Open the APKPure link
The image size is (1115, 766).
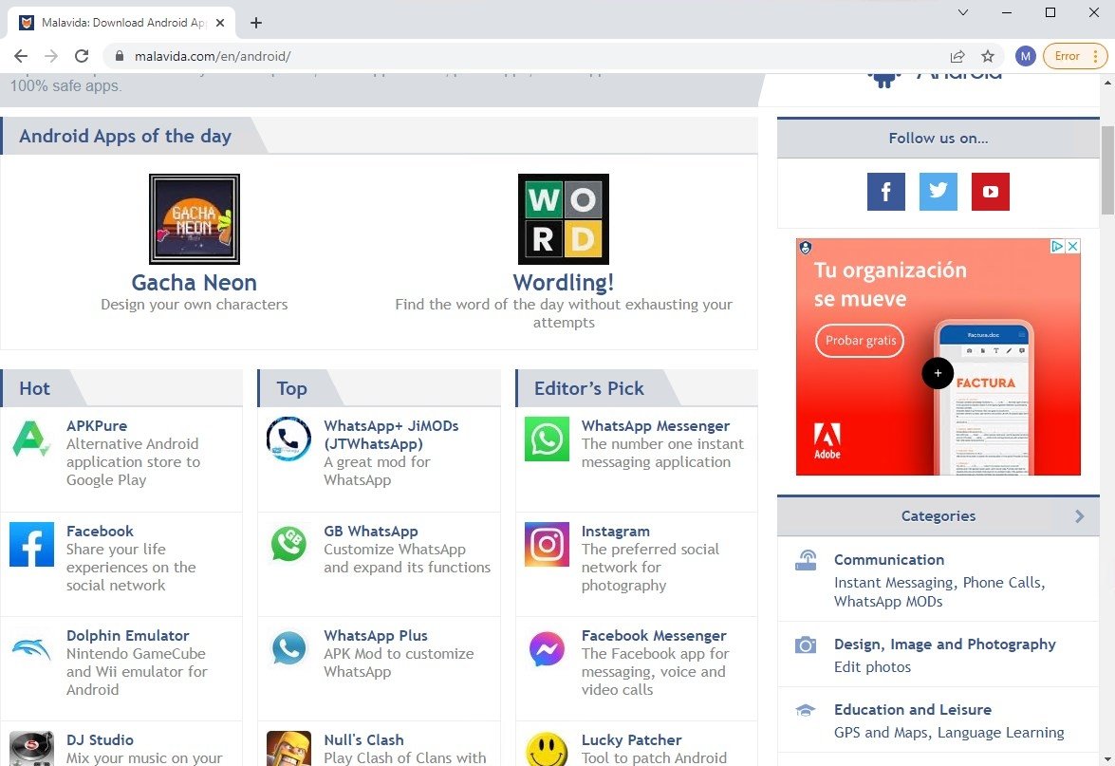click(x=97, y=426)
